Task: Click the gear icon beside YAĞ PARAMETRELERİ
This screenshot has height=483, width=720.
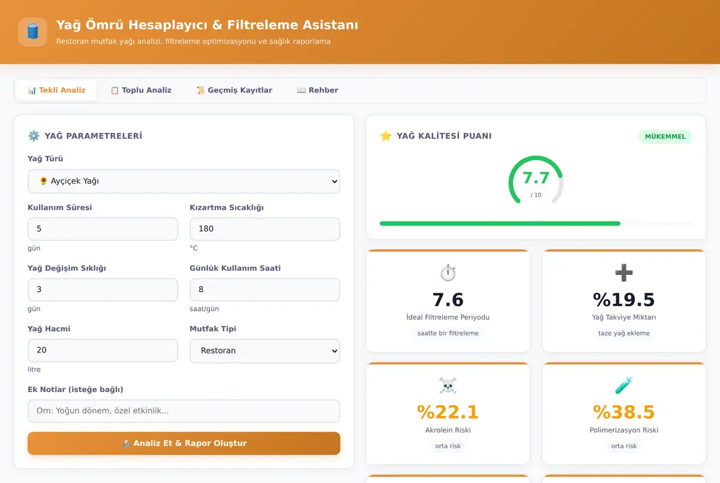Action: point(34,136)
